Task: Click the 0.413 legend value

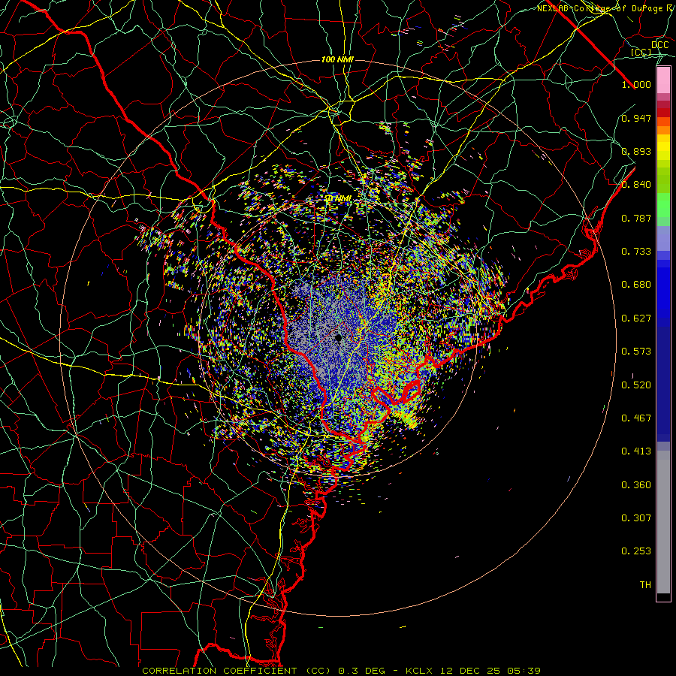Action: pyautogui.click(x=636, y=451)
